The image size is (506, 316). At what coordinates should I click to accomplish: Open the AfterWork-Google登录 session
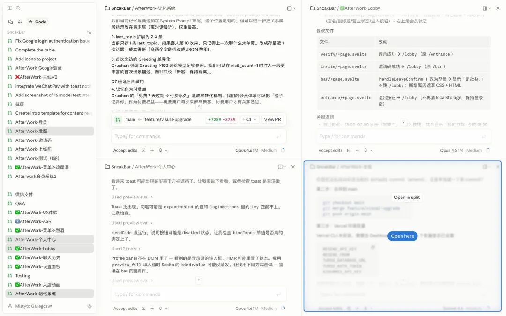point(38,68)
